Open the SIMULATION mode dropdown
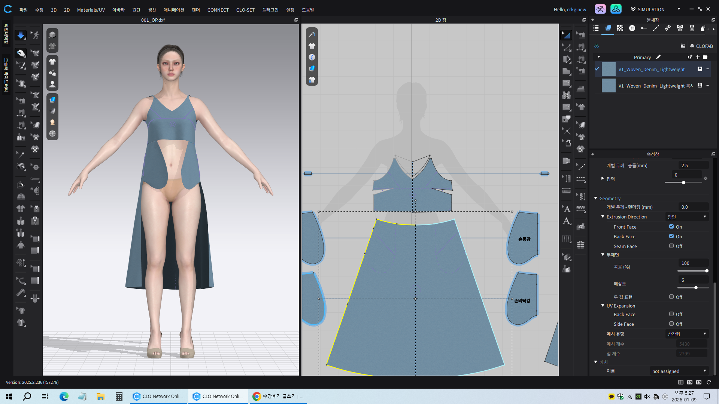The height and width of the screenshot is (404, 719). click(679, 9)
